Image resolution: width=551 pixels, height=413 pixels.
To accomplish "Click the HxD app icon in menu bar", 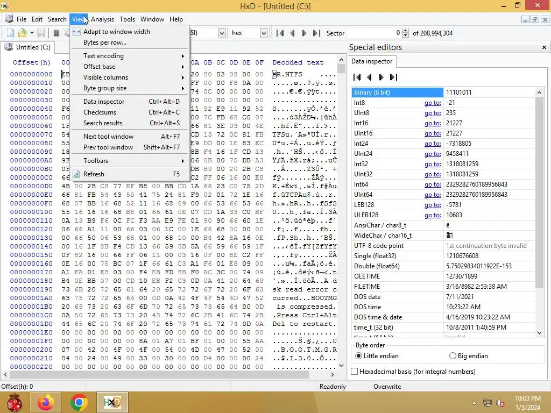I will 9,19.
